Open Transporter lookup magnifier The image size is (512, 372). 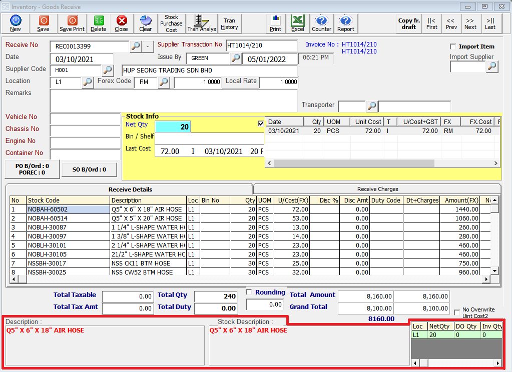(x=371, y=105)
